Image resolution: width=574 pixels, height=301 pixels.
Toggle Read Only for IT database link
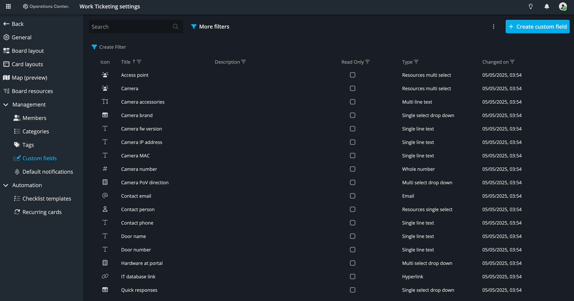click(x=352, y=276)
